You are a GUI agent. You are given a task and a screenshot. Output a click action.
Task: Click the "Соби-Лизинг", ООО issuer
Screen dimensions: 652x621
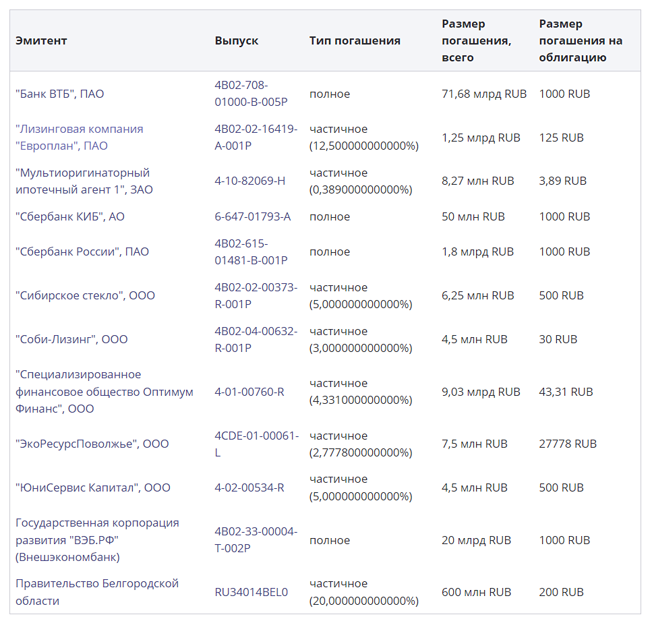[x=71, y=339]
